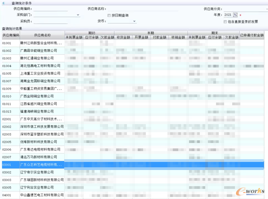Click supplier code cell 03003
268x199 pixels.
11,180
